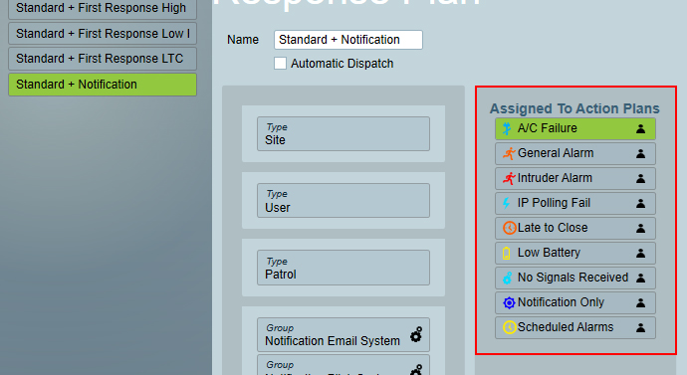687x375 pixels.
Task: Click person icon on IP Polling Fail row
Action: [x=640, y=204]
